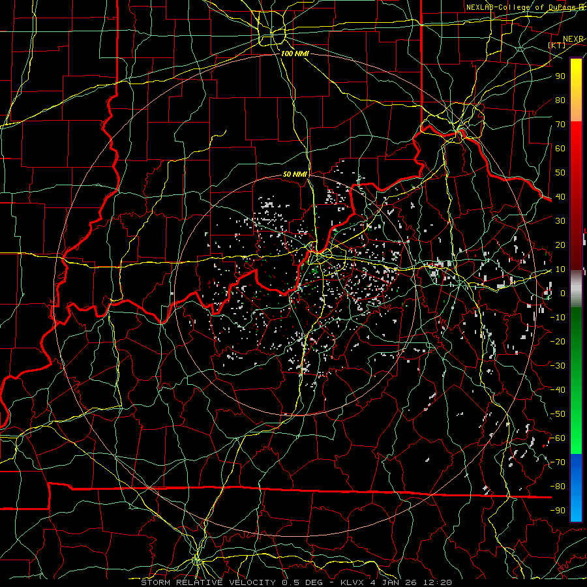587x587 pixels.
Task: Click the -90 value on velocity scale
Action: pos(558,511)
